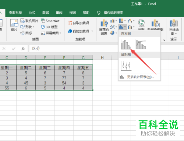Click the hierarchy chart icon
This screenshot has width=184, height=141.
[121, 21]
